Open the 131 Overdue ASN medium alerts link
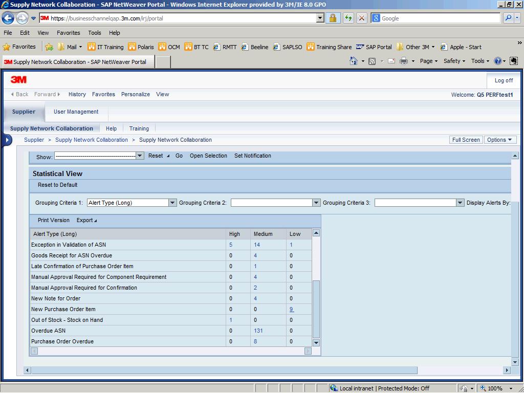 (x=258, y=331)
